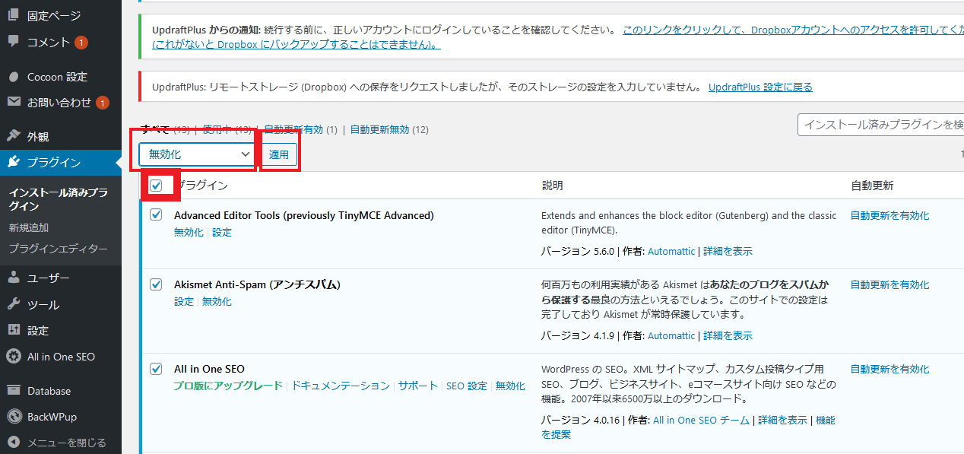Click the BackWPup menu icon
964x454 pixels.
tap(14, 417)
